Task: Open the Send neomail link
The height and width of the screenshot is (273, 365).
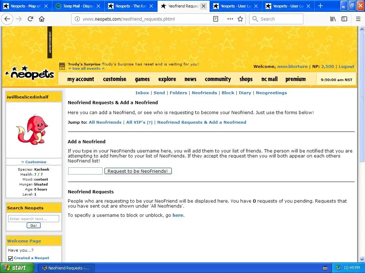Action: (159, 93)
